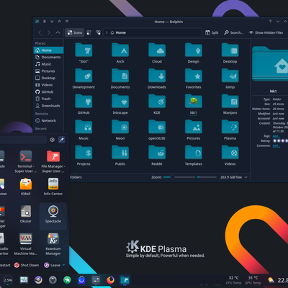The image size is (288, 288).
Task: Open Desktop in the Places sidebar
Action: click(x=48, y=78)
